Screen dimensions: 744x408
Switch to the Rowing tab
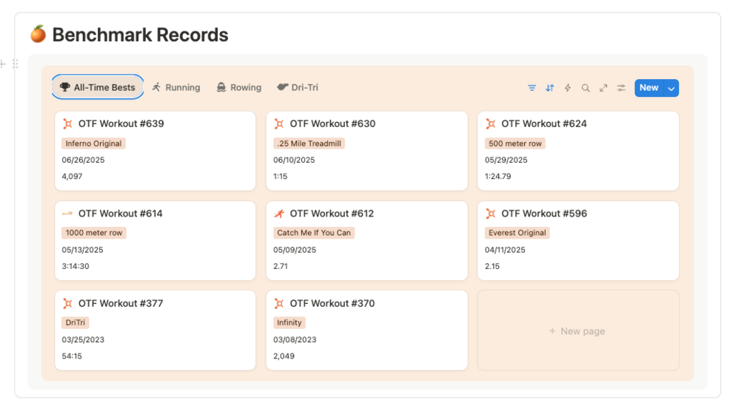tap(239, 87)
